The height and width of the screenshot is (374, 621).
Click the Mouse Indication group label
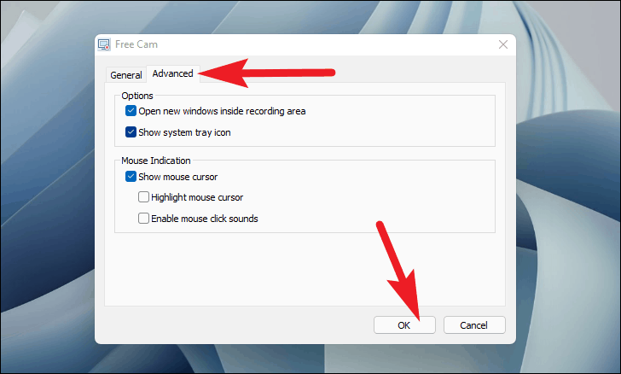[x=155, y=161]
